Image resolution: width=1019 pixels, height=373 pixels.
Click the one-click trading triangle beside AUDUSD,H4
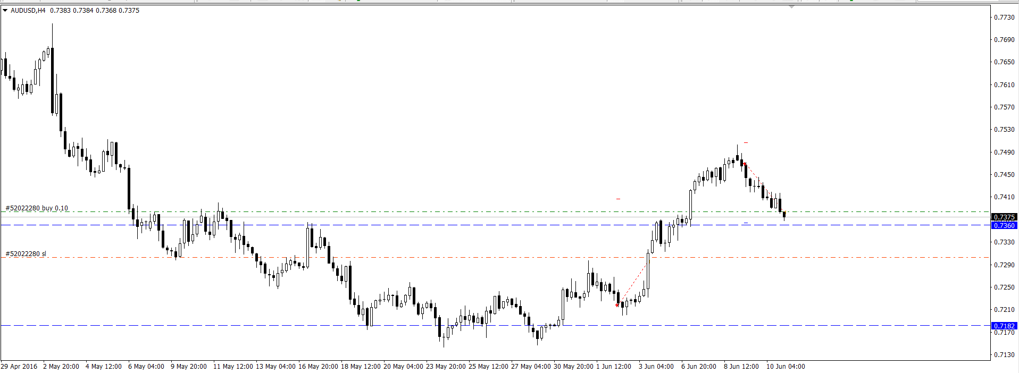(5, 10)
